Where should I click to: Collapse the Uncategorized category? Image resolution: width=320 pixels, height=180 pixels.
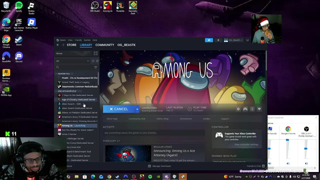(56, 91)
